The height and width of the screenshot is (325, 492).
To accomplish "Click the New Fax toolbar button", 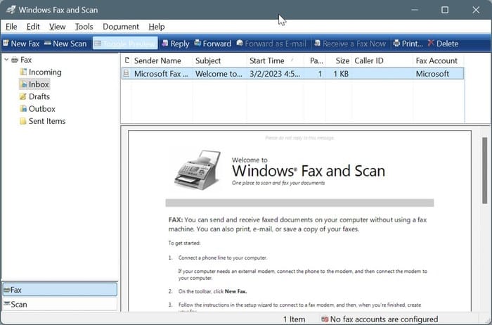I will [21, 44].
